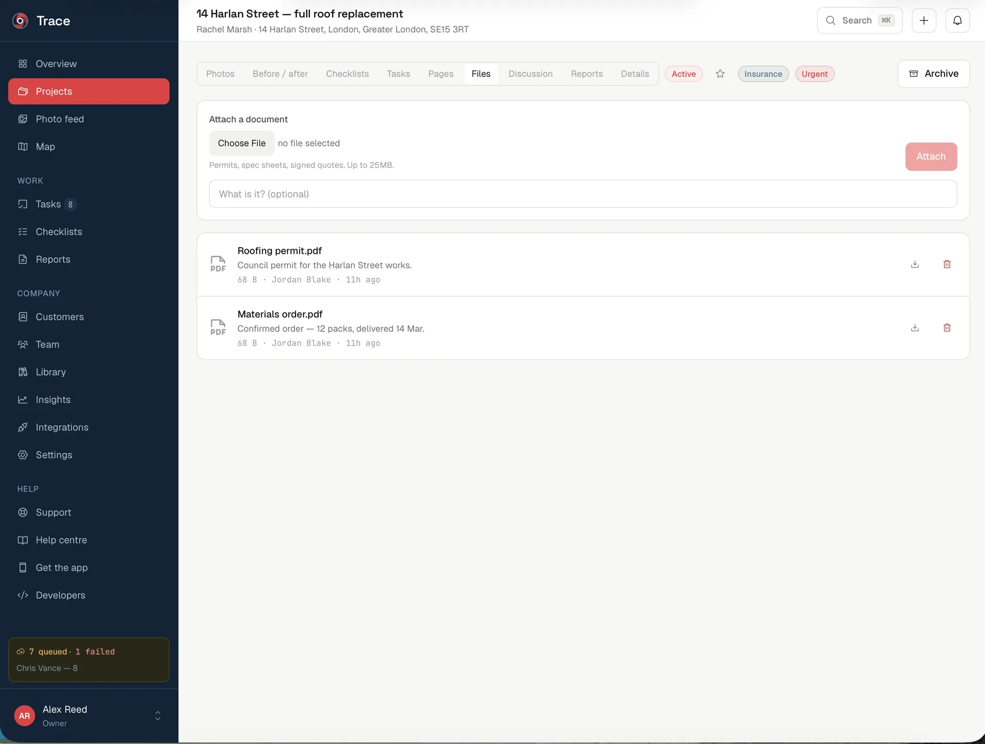Switch to the Photos tab
985x744 pixels.
(x=220, y=74)
